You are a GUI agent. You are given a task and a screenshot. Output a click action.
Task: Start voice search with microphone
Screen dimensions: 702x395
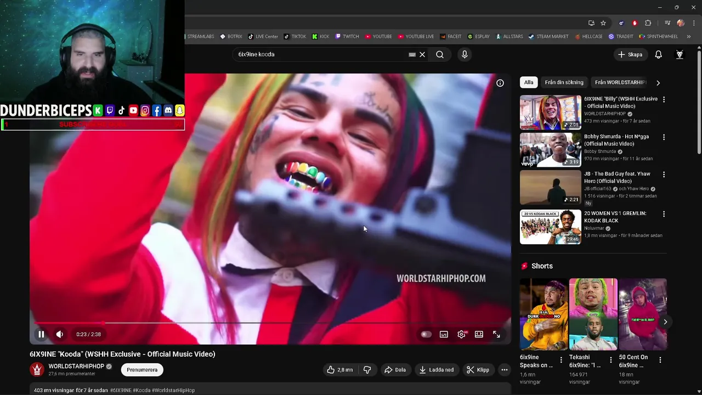tap(465, 54)
